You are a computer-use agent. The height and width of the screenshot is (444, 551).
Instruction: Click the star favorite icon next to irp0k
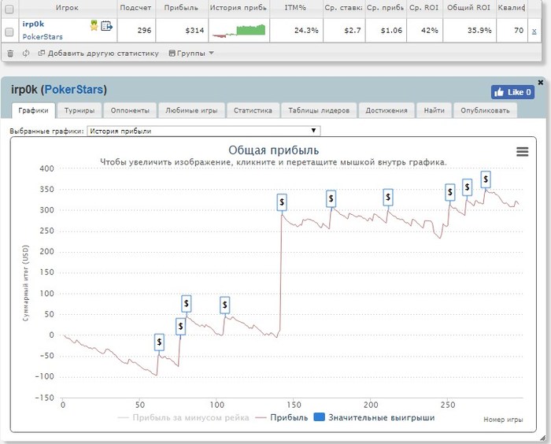click(94, 25)
